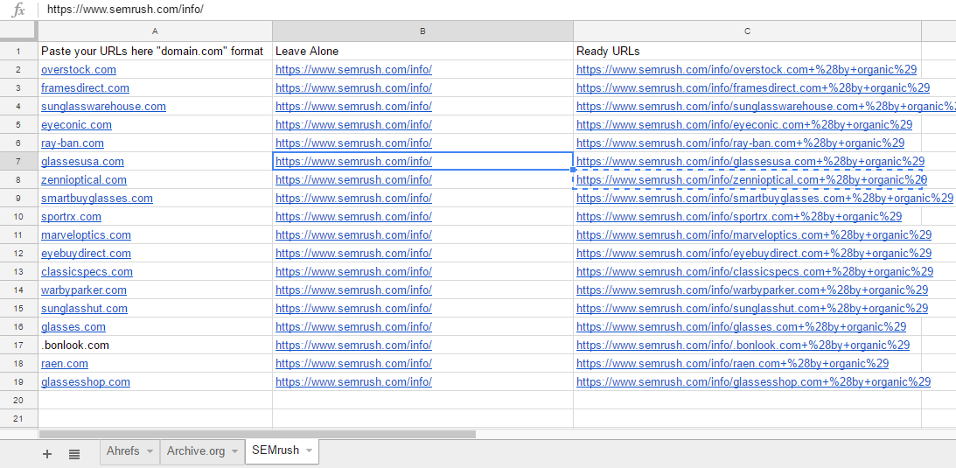Open Ready URL for glasses.com row 16

[742, 326]
